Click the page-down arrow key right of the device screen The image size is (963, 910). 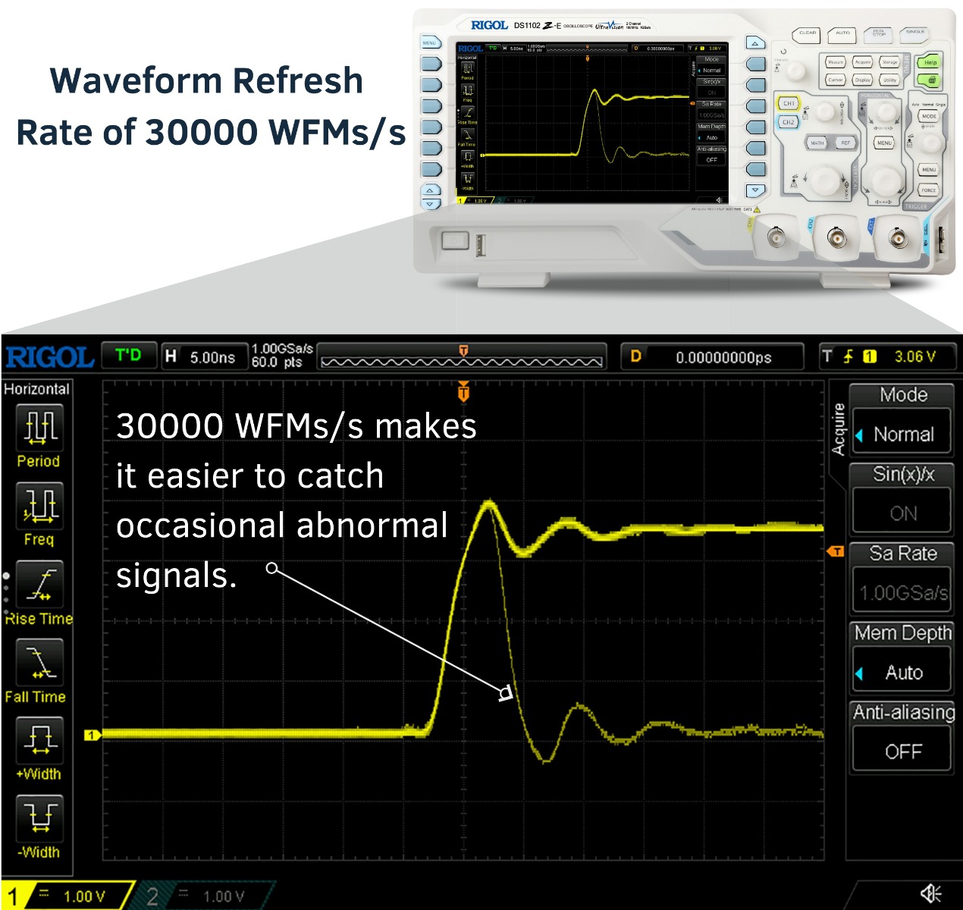[x=755, y=190]
